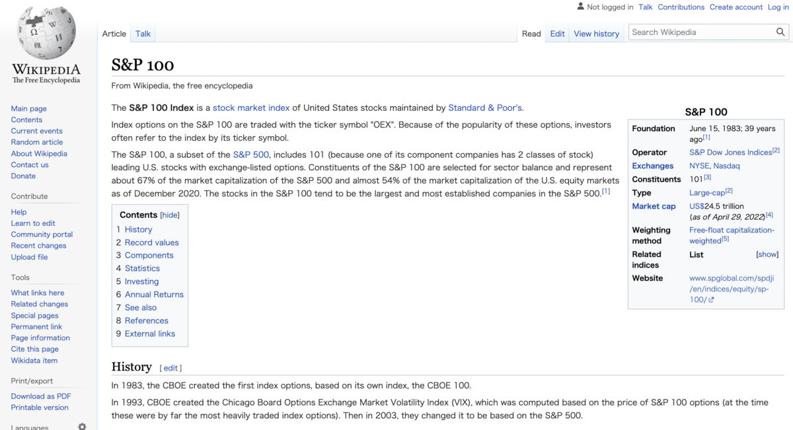Image resolution: width=793 pixels, height=430 pixels.
Task: Open Current events in sidebar
Action: 36,131
